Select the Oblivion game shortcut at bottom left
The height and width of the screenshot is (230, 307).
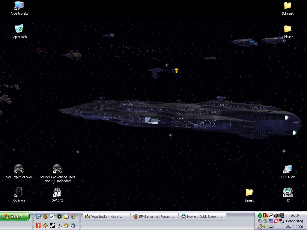19,195
